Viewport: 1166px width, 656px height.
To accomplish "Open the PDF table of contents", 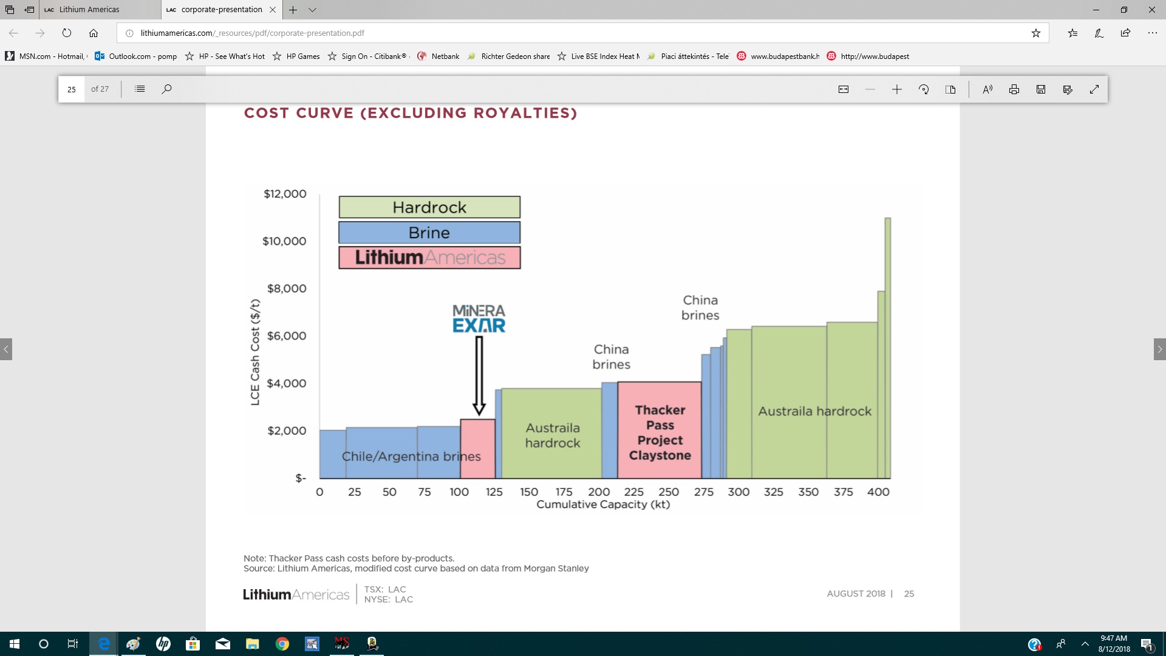I will point(140,89).
